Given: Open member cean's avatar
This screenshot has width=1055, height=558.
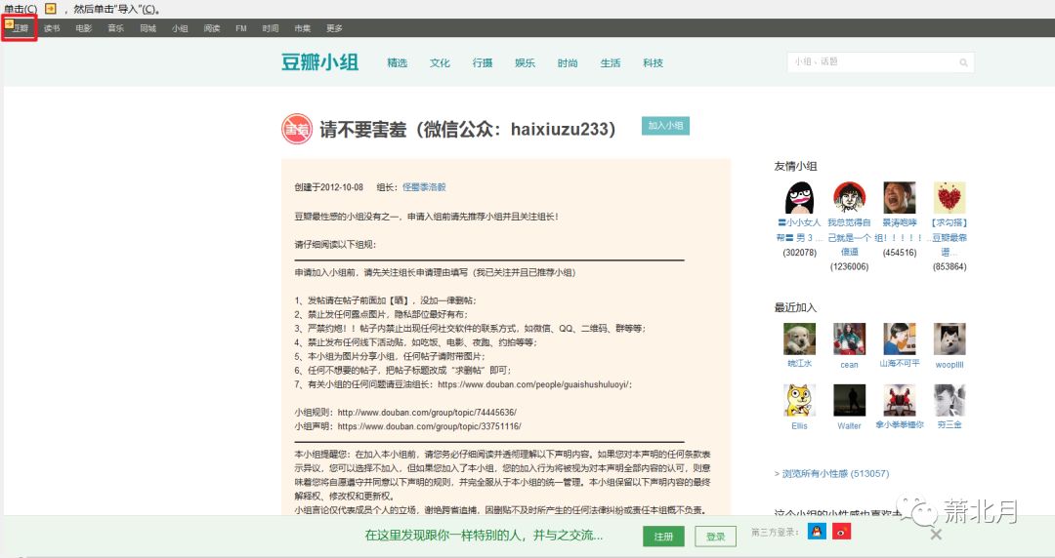Looking at the screenshot, I should pos(849,339).
